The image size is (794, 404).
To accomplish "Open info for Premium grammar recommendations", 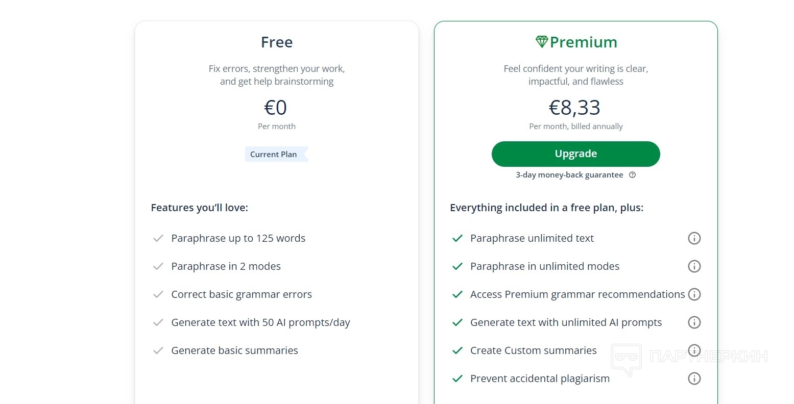I will (694, 294).
